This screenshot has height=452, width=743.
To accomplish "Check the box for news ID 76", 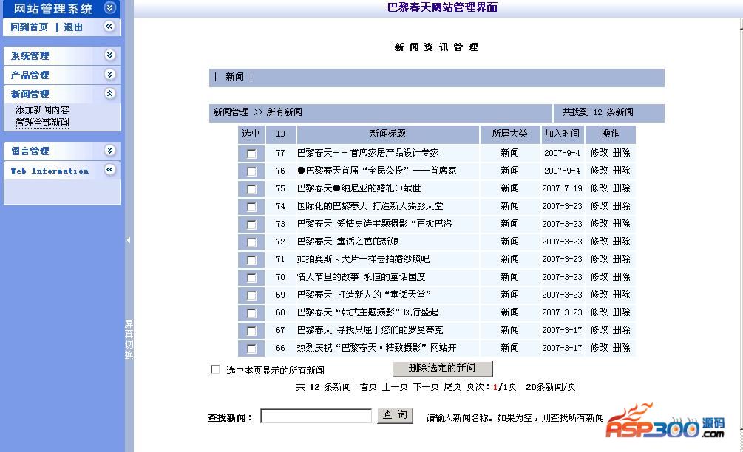I will click(251, 171).
